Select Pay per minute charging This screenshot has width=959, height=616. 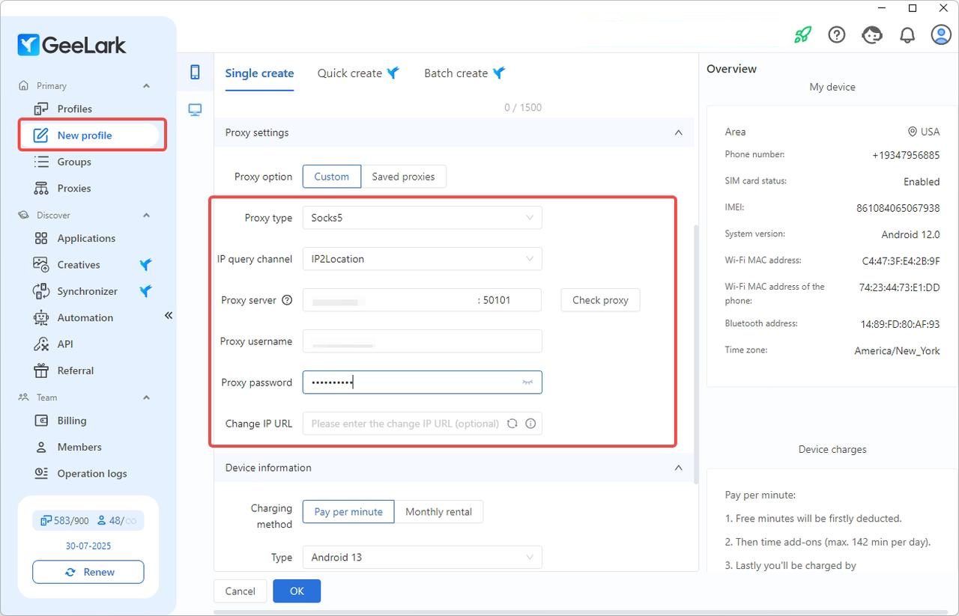point(348,512)
